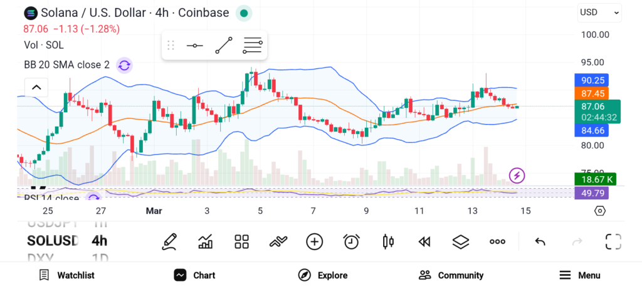
Task: Open the indicators panel icon
Action: tap(206, 241)
